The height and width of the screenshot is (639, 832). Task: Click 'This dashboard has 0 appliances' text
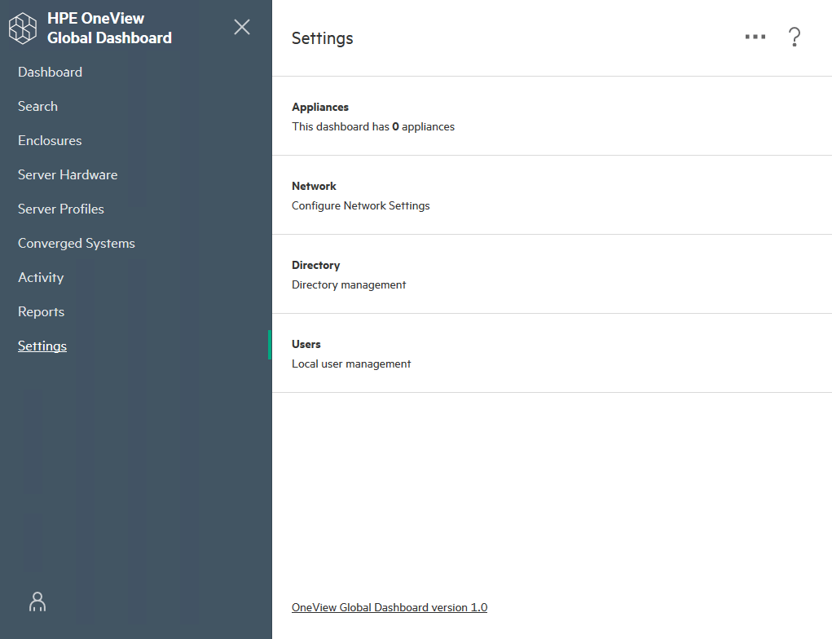[373, 126]
